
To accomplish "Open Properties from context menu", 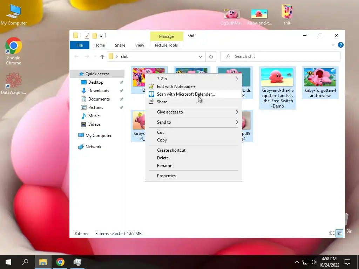I will click(x=194, y=176).
